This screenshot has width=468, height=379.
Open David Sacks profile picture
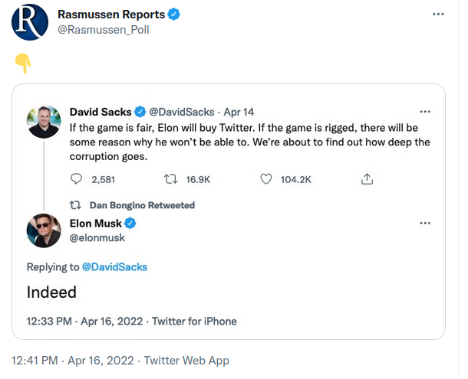[44, 122]
